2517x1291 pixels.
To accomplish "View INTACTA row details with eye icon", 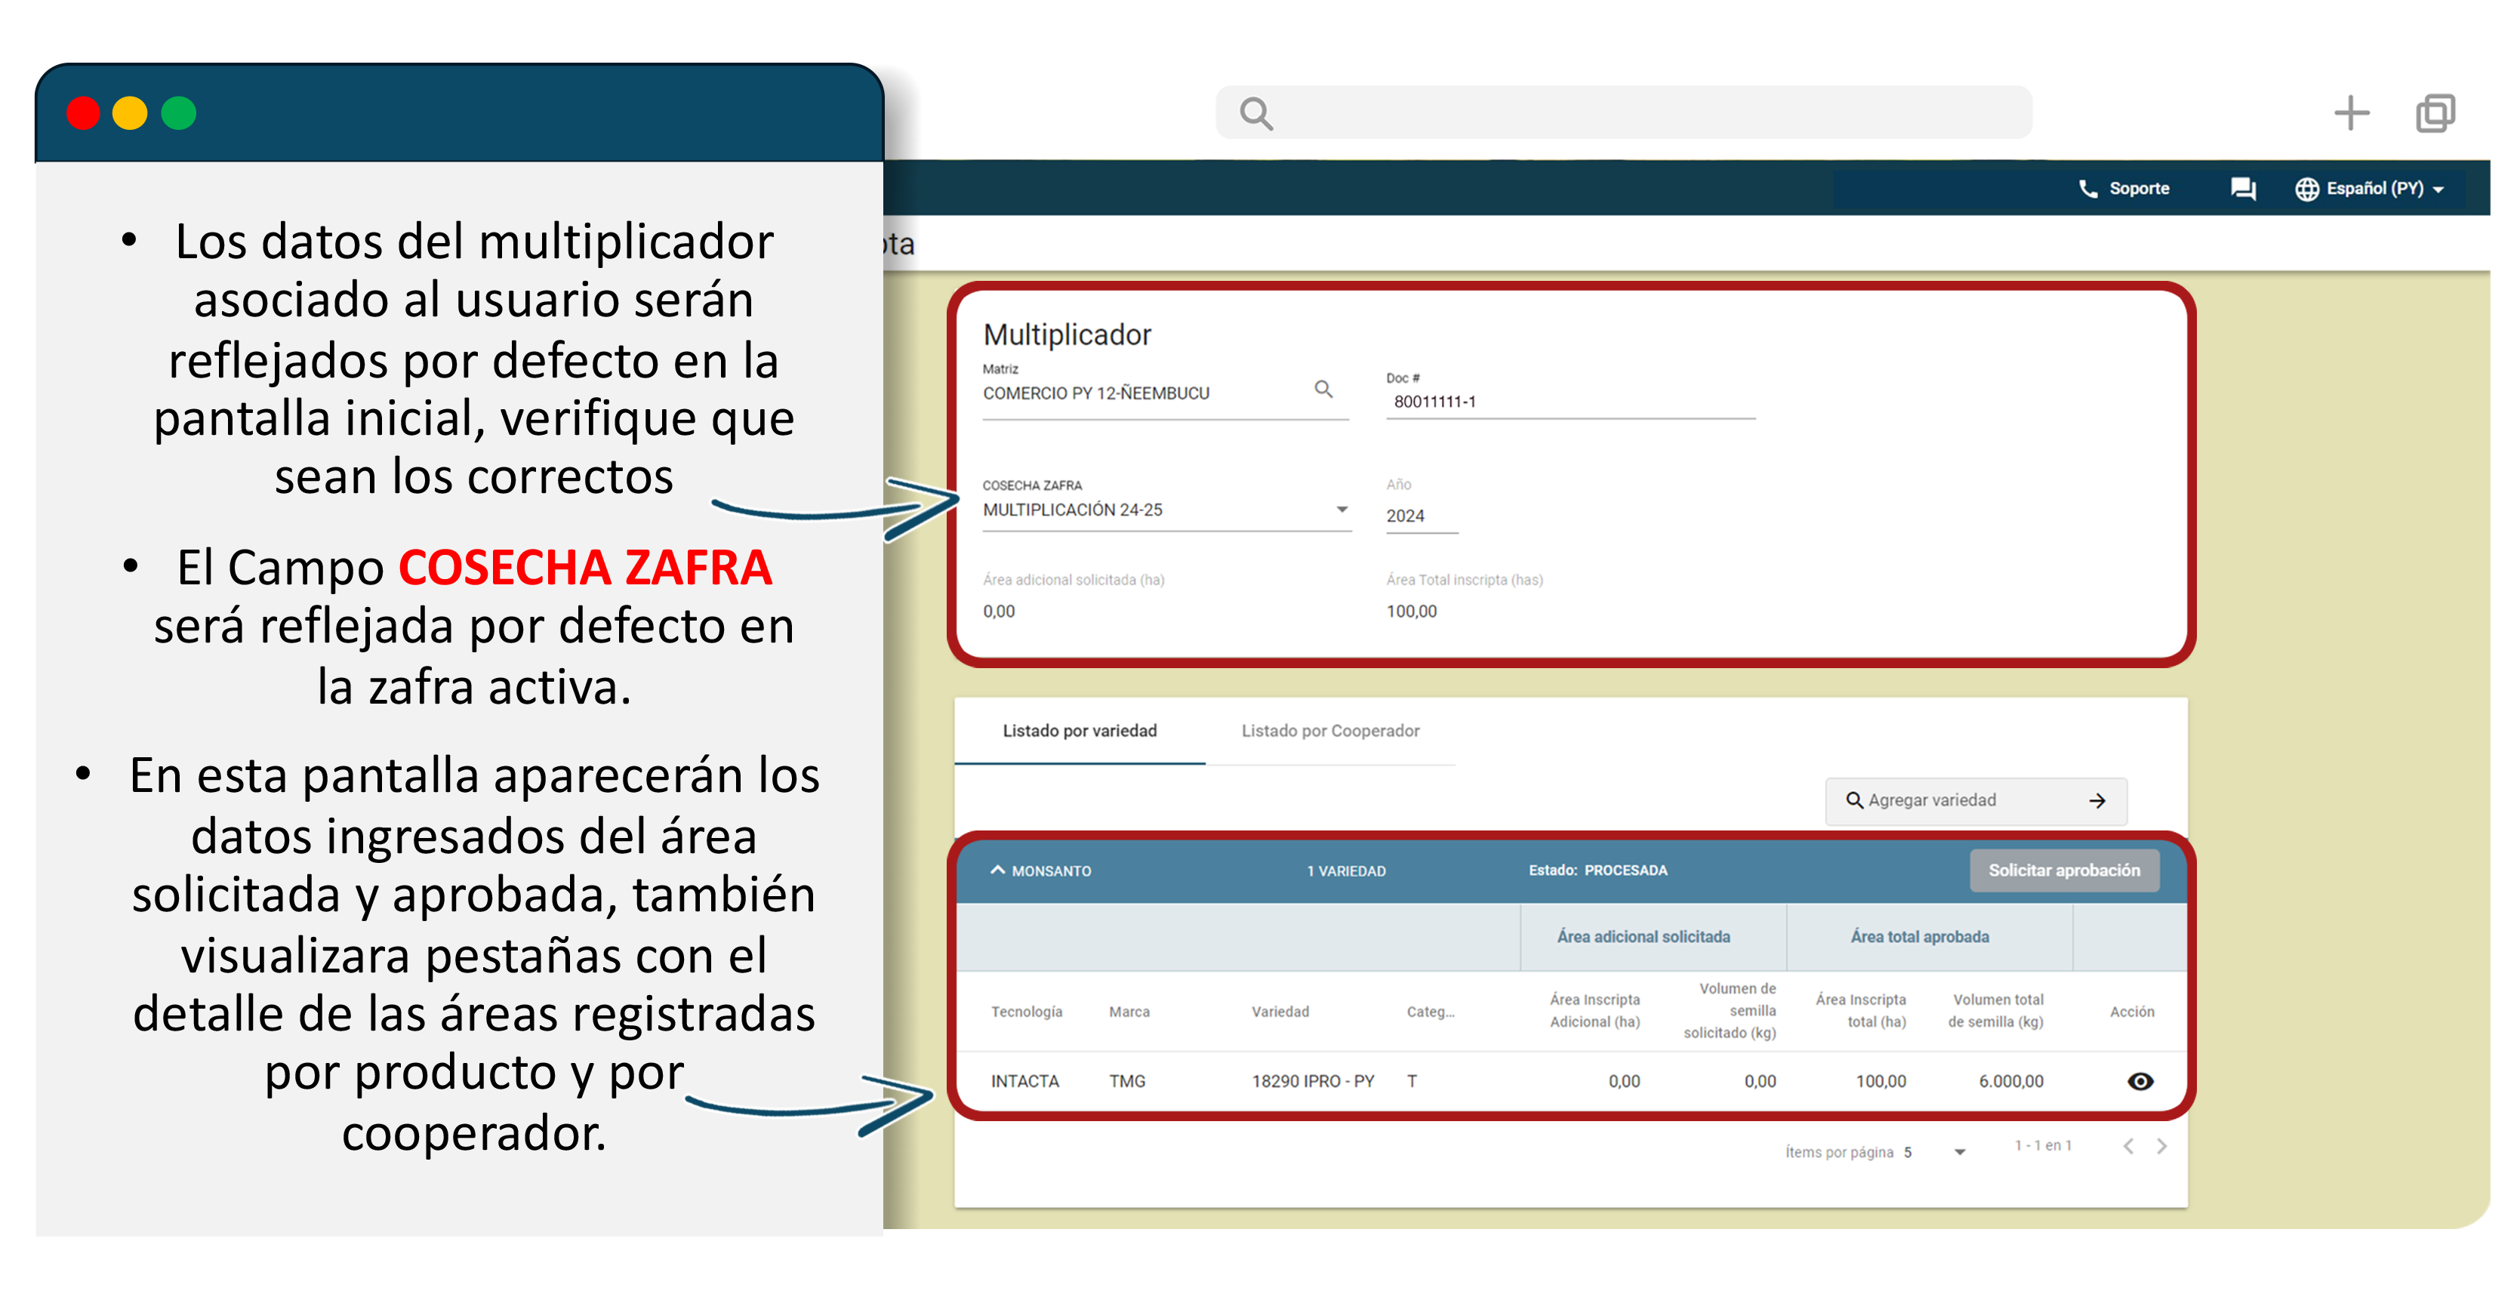I will 2140,1081.
